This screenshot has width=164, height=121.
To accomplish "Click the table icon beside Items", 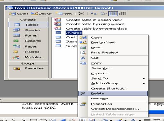I will (58, 41).
